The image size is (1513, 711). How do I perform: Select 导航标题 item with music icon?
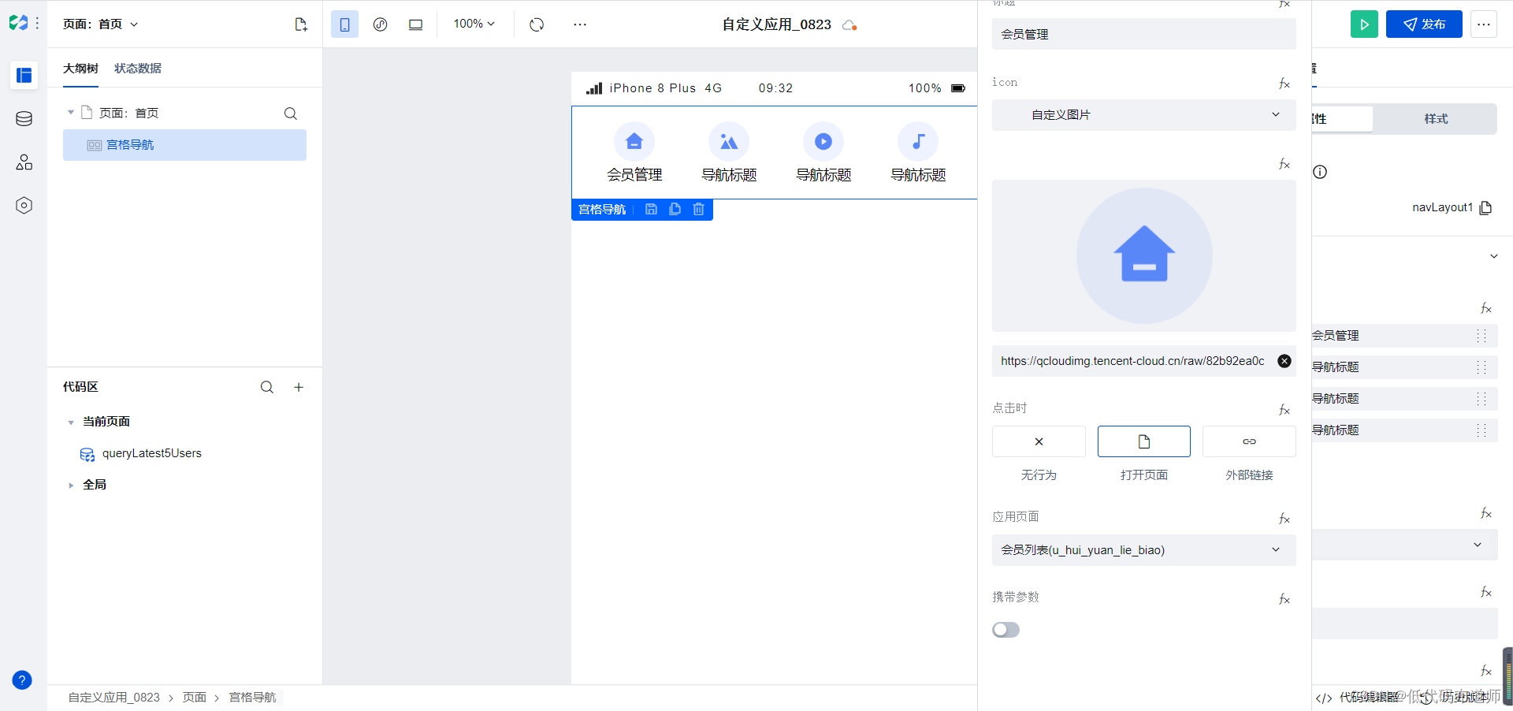(918, 153)
